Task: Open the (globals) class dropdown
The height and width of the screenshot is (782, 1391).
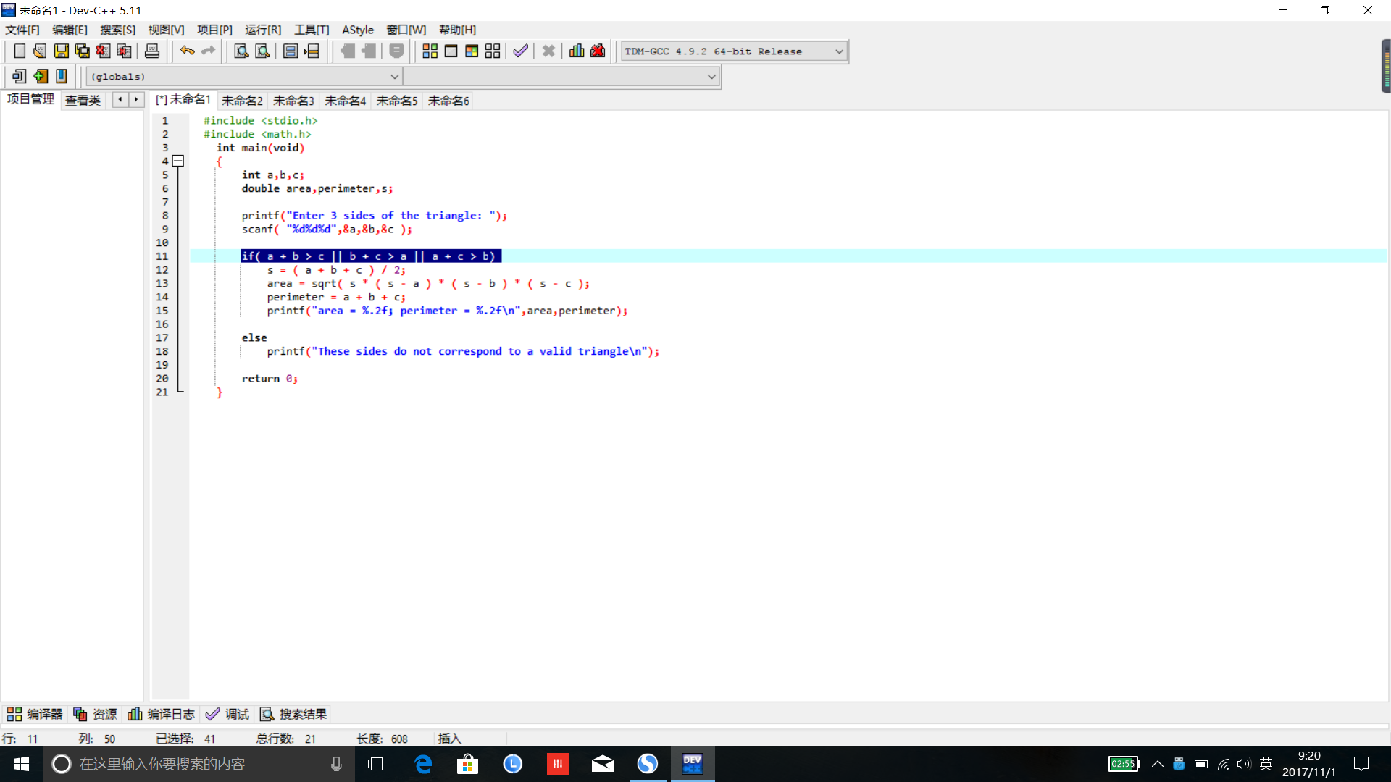Action: [x=244, y=77]
